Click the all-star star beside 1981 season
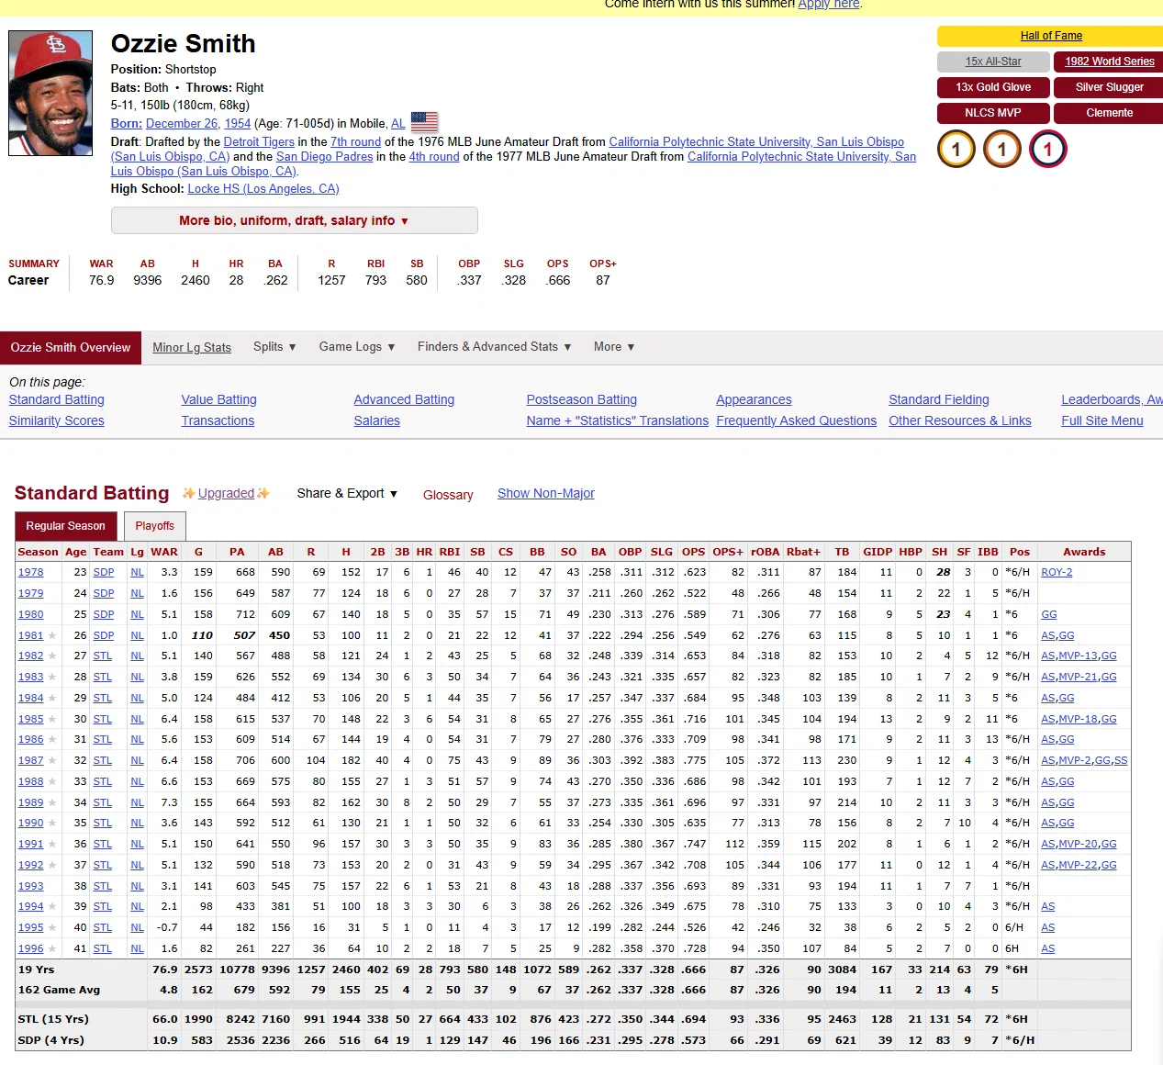Viewport: 1163px width, 1065px height. pyautogui.click(x=52, y=635)
